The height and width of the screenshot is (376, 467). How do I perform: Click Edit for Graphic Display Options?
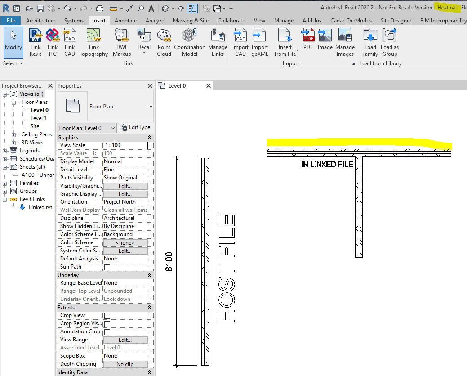tap(125, 194)
